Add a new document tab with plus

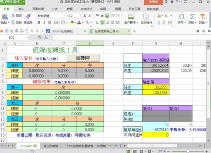pos(135,31)
